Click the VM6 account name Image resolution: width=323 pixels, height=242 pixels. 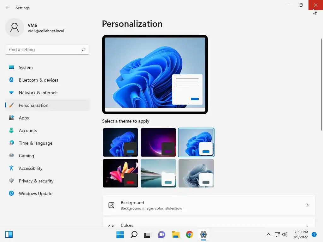pyautogui.click(x=32, y=25)
